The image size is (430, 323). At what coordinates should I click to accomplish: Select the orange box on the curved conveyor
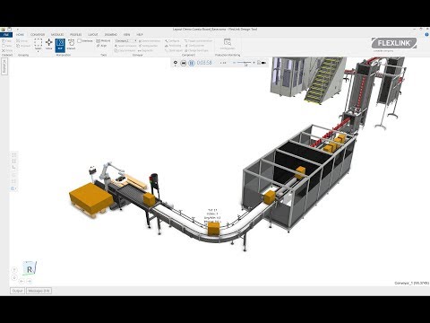(214, 228)
